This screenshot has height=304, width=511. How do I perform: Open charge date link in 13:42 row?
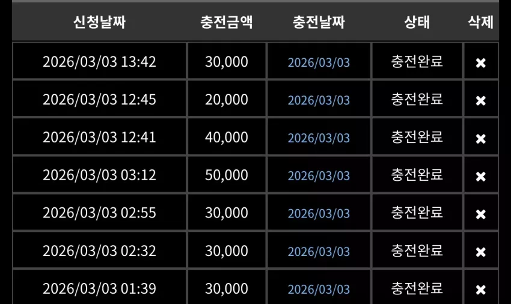point(319,62)
